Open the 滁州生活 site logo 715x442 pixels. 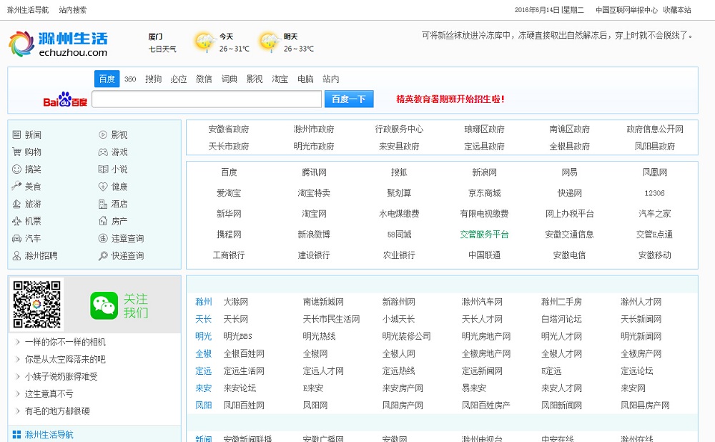59,44
